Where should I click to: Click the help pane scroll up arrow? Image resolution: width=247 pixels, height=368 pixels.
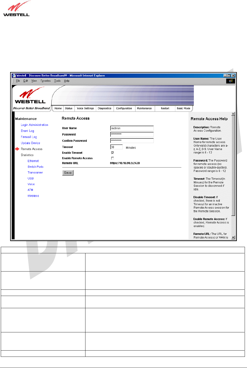[x=233, y=114]
